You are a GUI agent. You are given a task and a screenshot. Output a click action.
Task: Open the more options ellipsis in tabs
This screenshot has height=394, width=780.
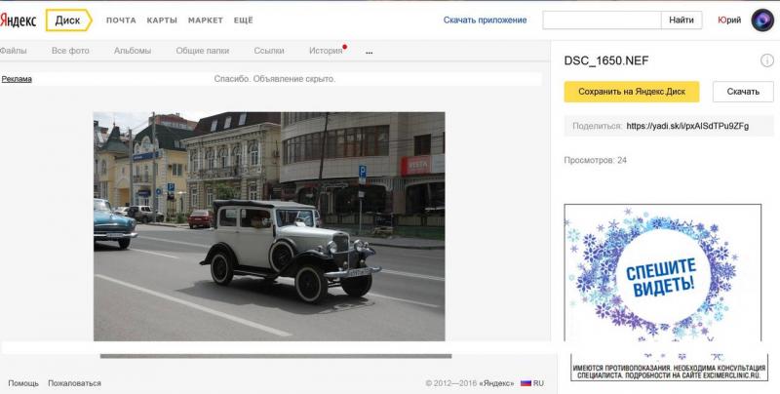(369, 52)
